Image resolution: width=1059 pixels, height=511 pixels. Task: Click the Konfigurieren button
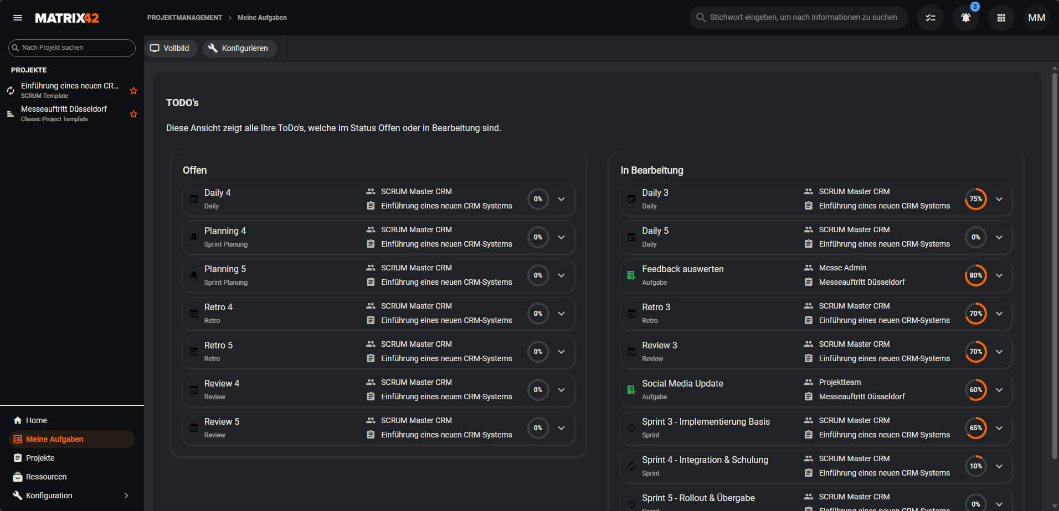[x=239, y=48]
